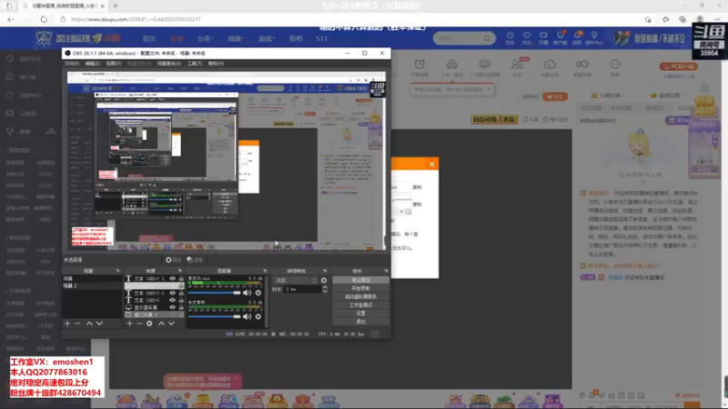
Task: Open browser settings and more menu
Action: (x=717, y=19)
